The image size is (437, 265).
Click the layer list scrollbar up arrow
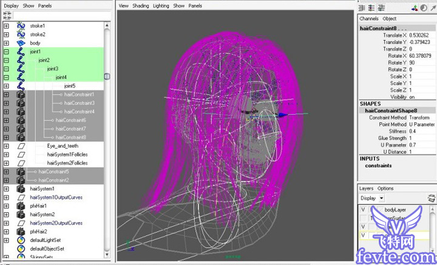coord(432,209)
